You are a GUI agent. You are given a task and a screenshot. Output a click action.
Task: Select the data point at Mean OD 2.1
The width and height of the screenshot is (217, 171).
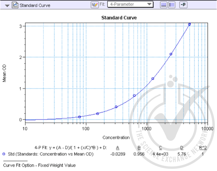[171, 54]
